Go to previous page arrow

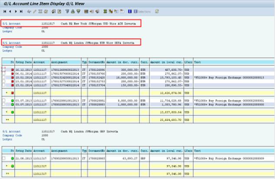point(10,11)
